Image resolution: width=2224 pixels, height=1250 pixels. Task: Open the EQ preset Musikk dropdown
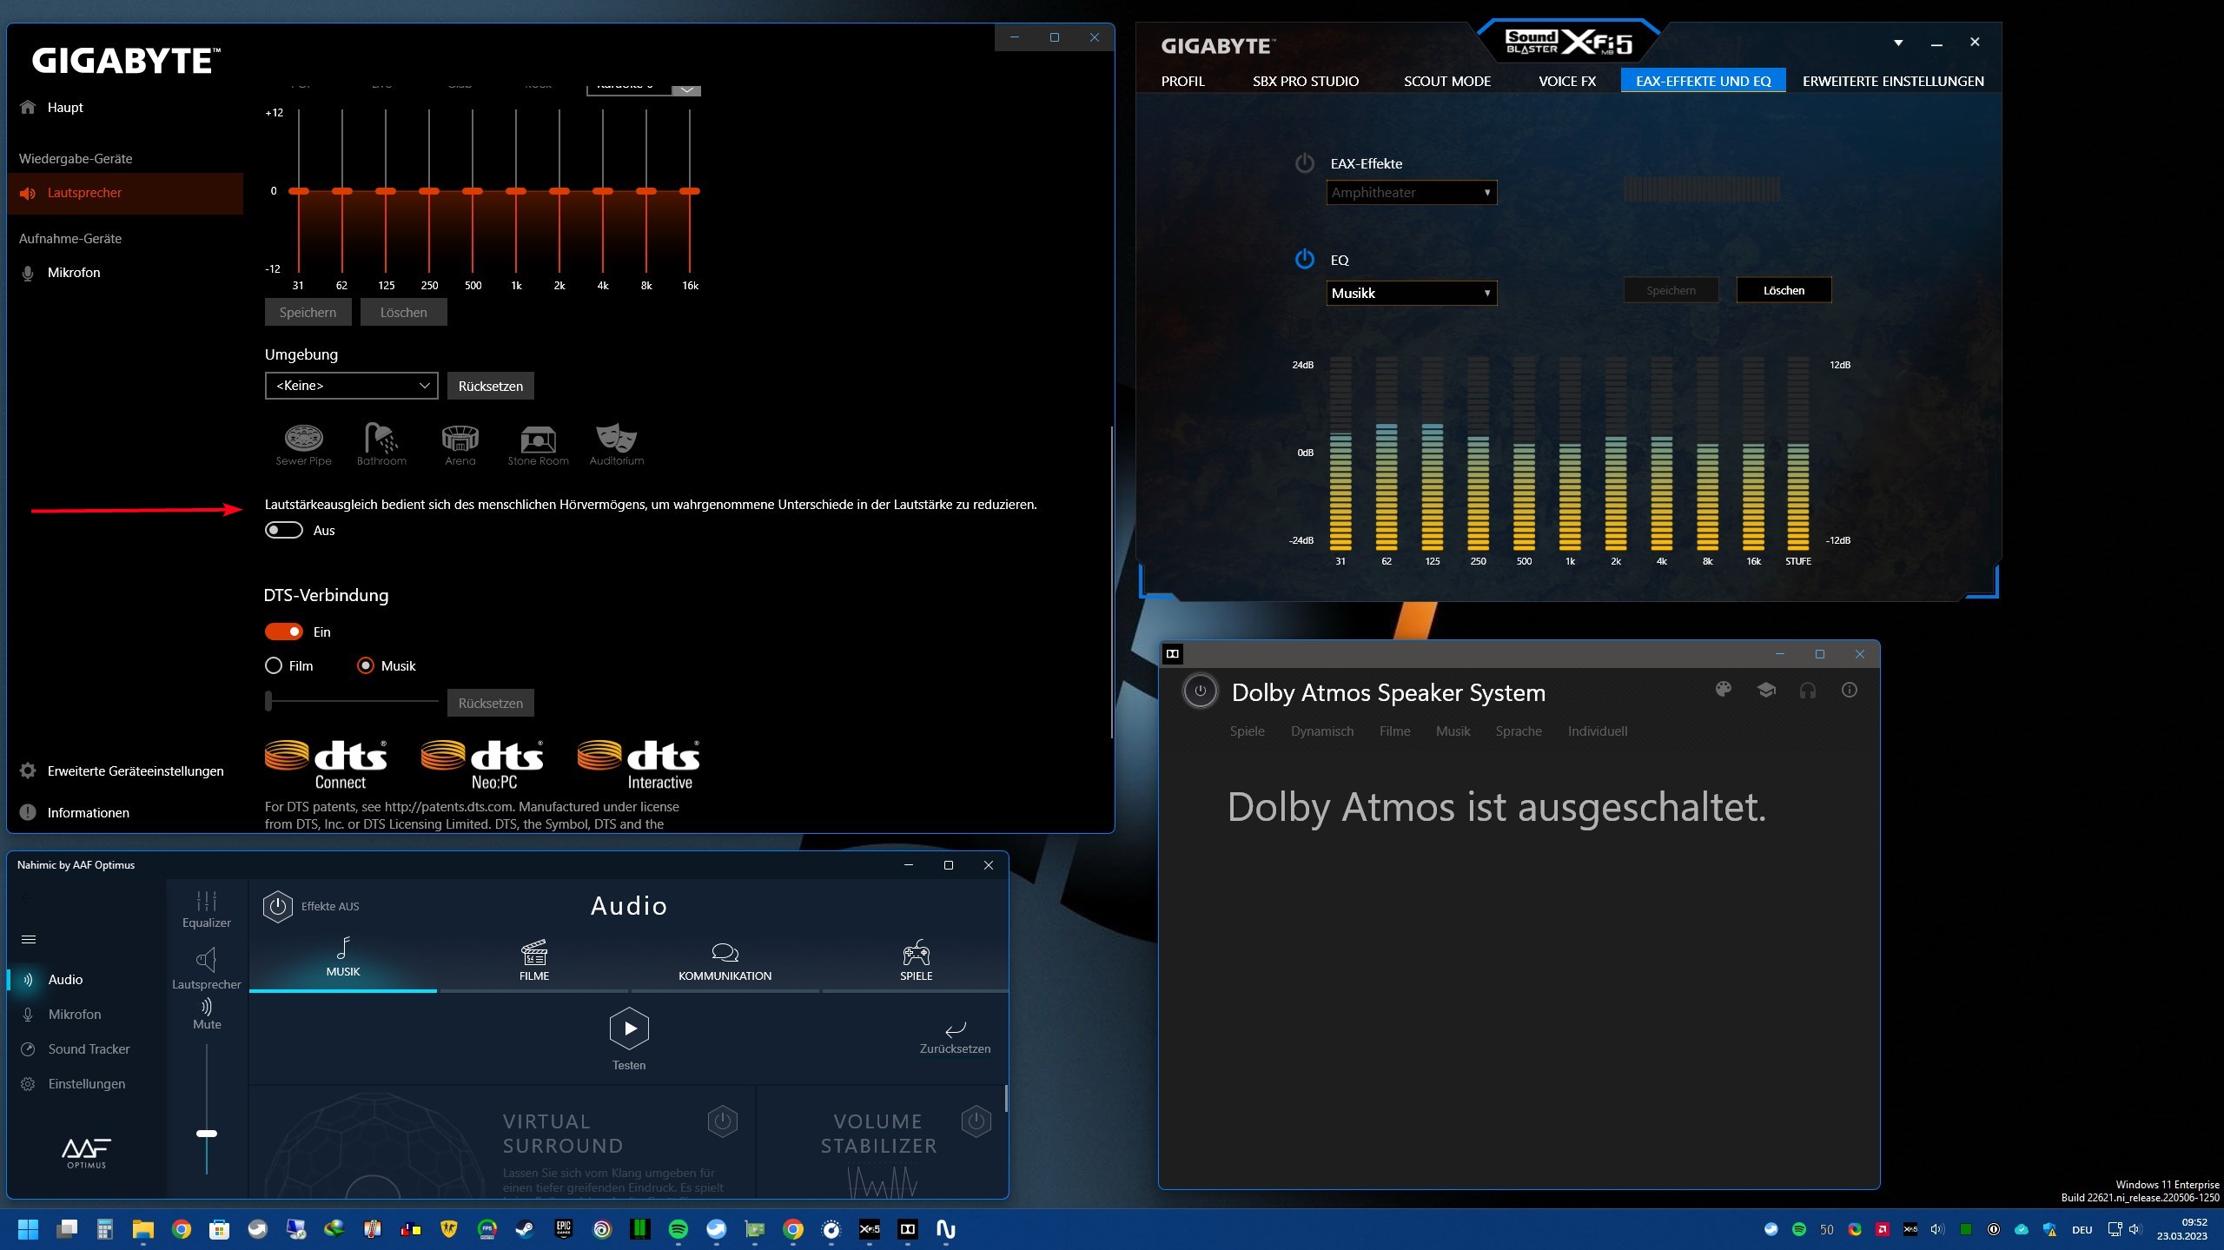coord(1411,294)
